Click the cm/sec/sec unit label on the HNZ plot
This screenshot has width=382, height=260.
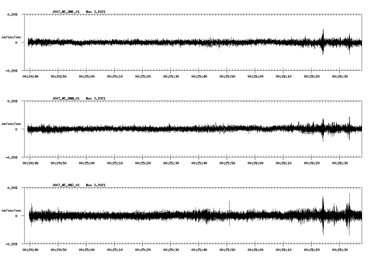(x=11, y=210)
